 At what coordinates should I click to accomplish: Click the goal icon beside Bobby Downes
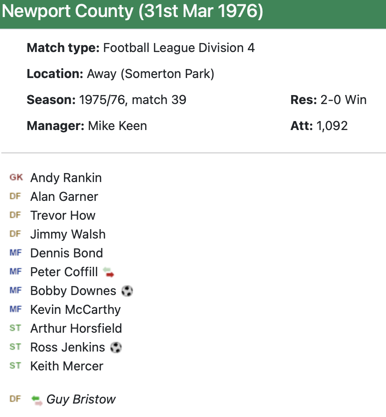(x=127, y=291)
